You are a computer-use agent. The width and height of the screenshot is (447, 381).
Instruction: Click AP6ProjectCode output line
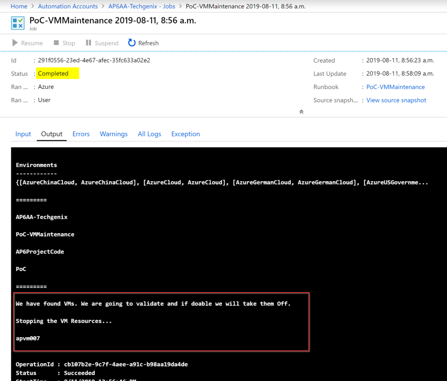pyautogui.click(x=40, y=252)
